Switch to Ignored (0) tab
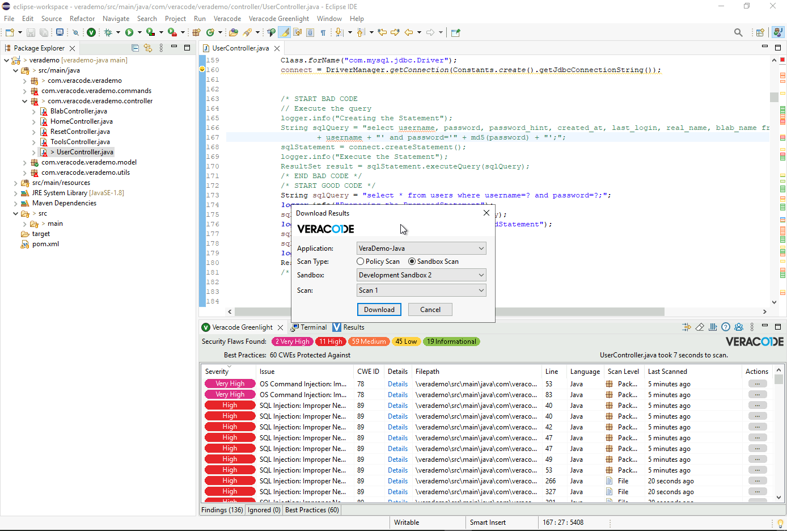 [x=264, y=510]
